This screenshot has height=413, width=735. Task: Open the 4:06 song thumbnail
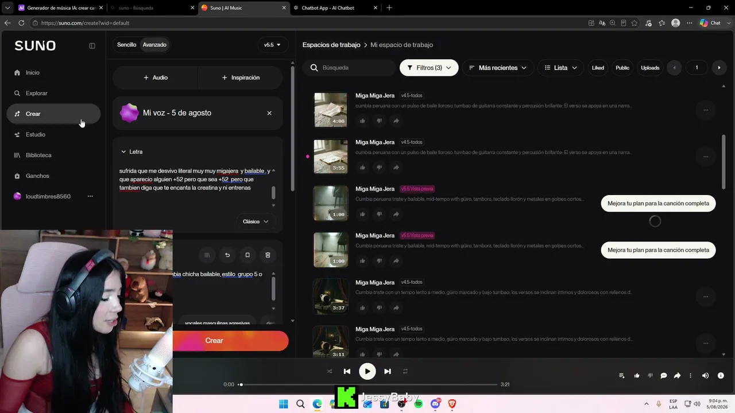(331, 110)
